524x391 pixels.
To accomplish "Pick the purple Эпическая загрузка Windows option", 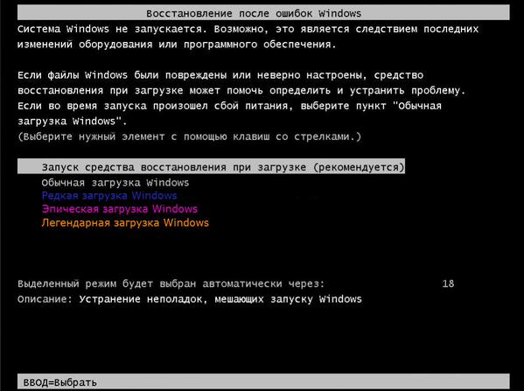I will click(x=120, y=209).
